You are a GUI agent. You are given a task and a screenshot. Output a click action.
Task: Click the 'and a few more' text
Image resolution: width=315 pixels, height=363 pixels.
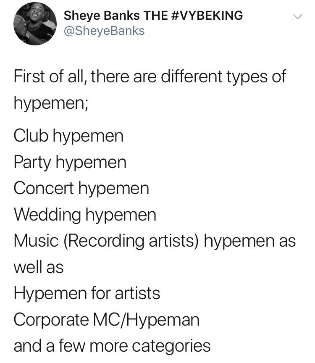[71, 346]
